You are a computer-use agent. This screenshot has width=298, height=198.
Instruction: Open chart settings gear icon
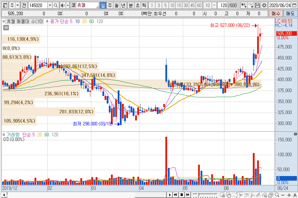(264, 5)
